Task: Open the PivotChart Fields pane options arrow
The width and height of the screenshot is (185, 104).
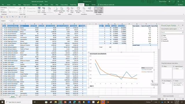Action: (x=179, y=25)
